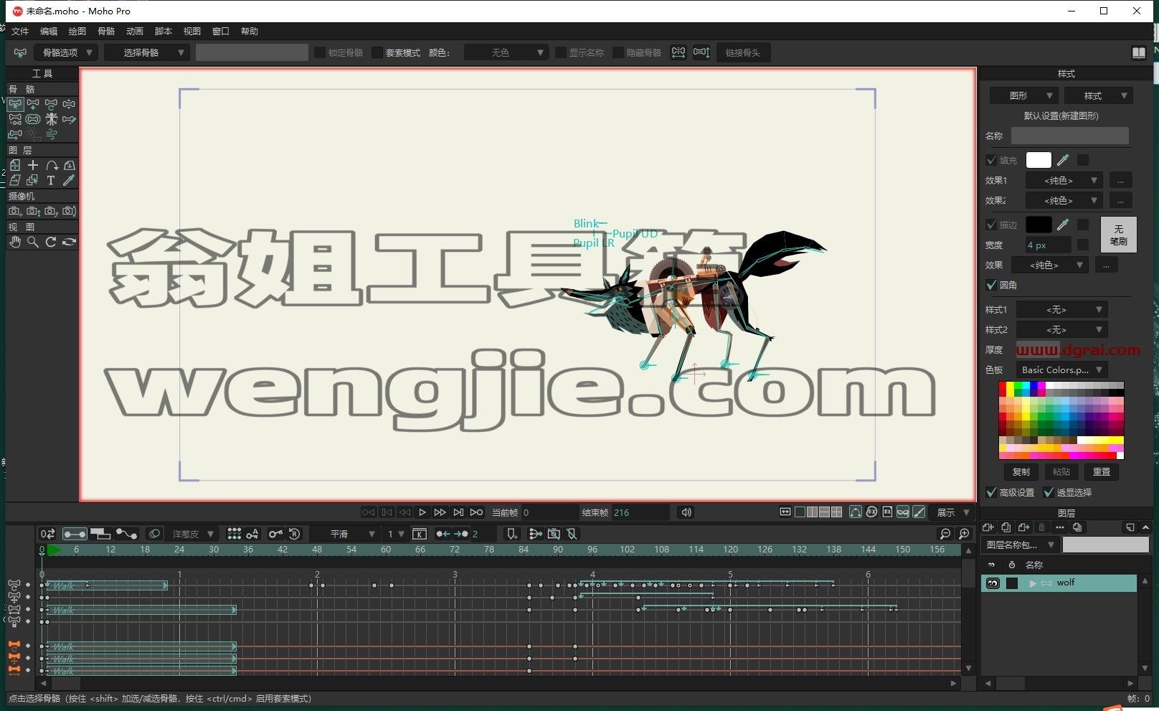Open the Draw menu (绘图)

77,31
